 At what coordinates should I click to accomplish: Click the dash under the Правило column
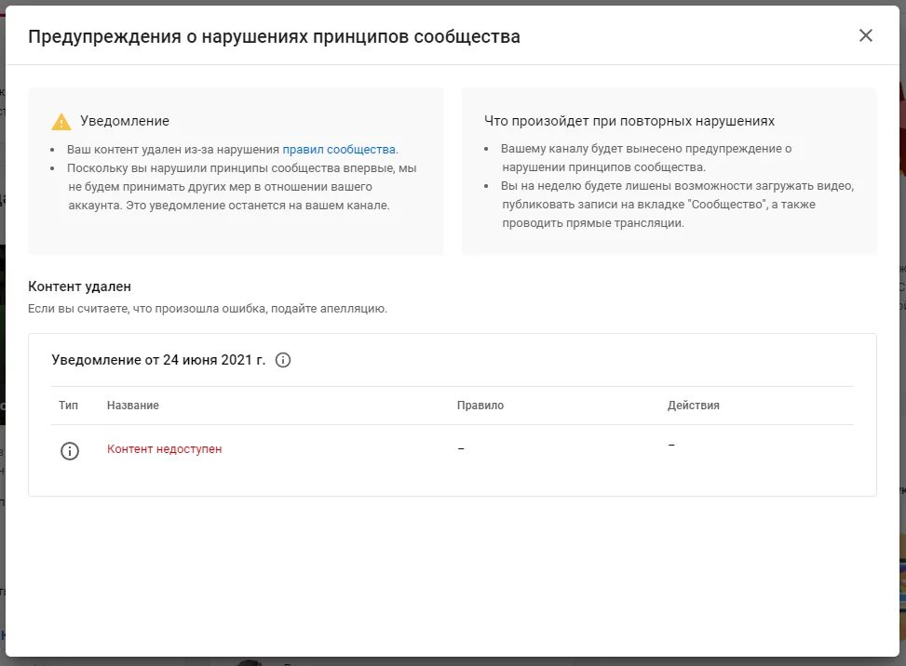tap(461, 448)
